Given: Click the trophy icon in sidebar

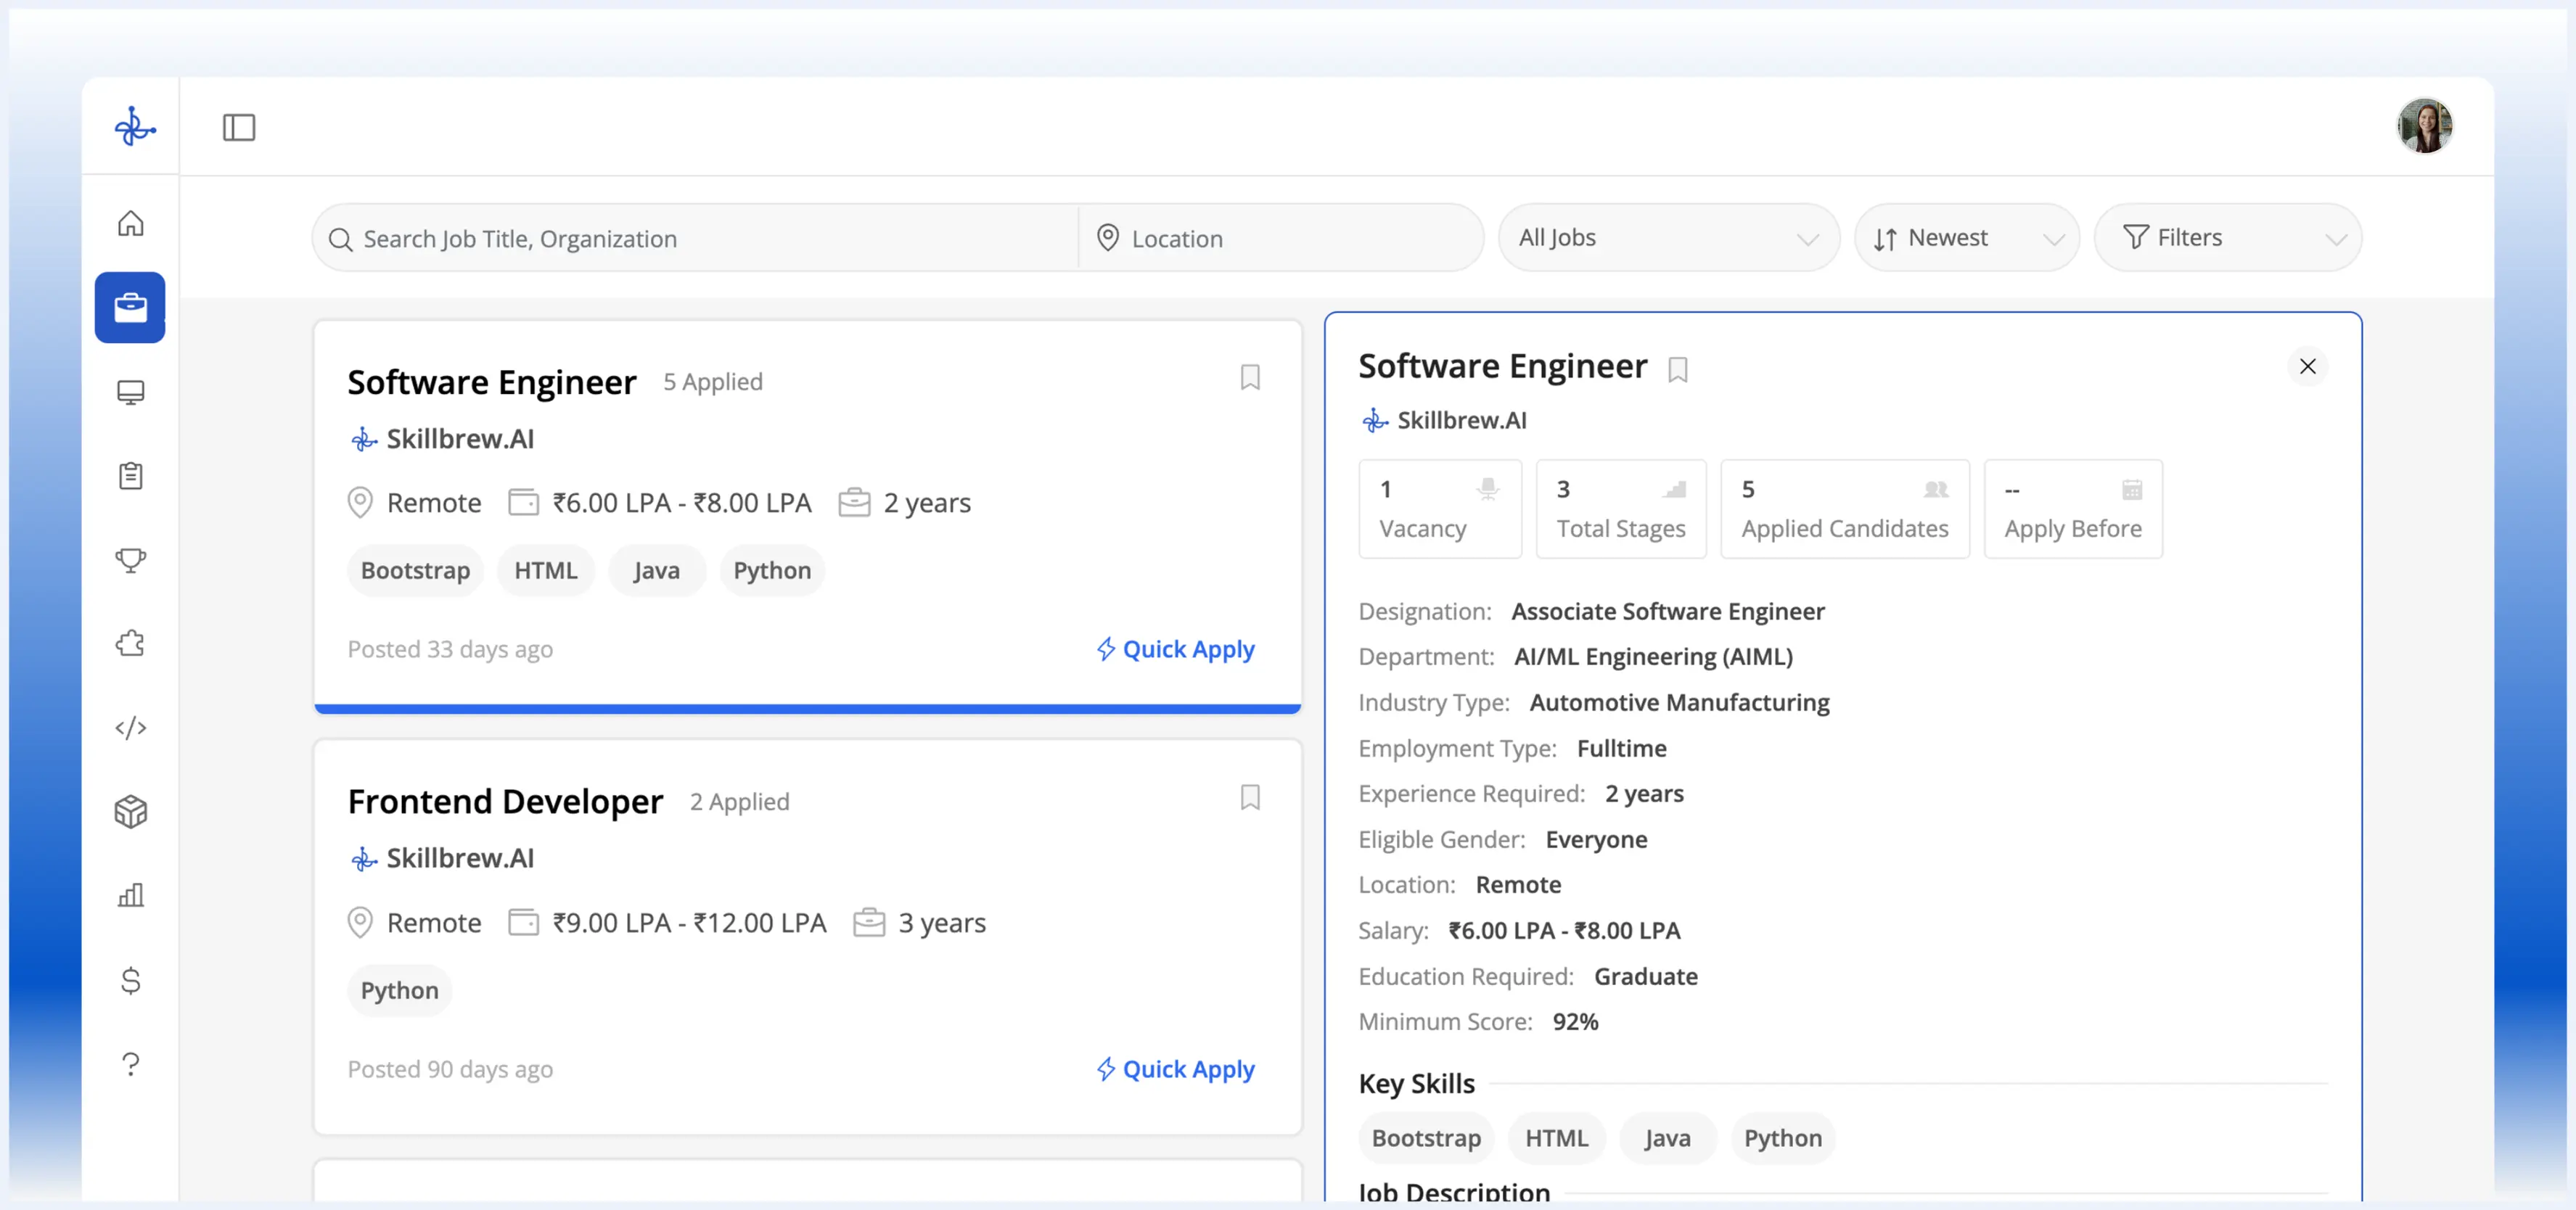Looking at the screenshot, I should (130, 559).
